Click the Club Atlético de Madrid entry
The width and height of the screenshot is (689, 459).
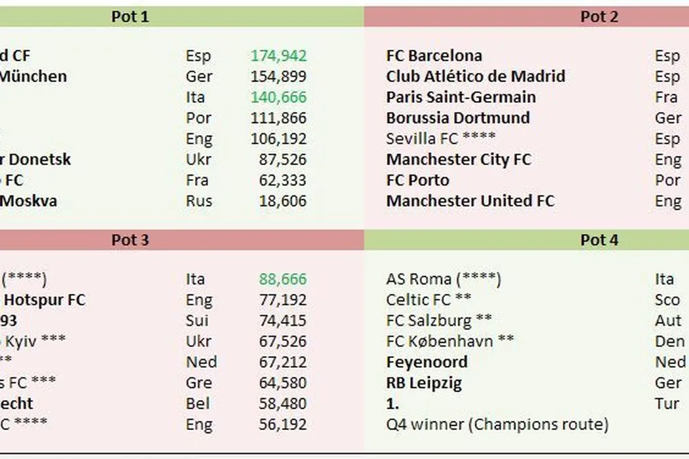tap(475, 76)
